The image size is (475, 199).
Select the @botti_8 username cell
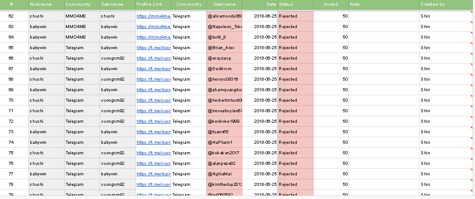pos(224,37)
